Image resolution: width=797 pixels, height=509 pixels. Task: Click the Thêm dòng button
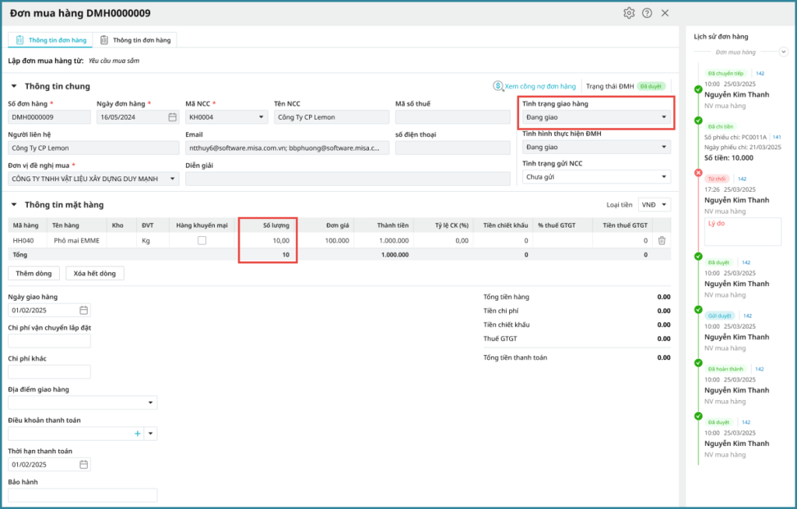pos(33,274)
